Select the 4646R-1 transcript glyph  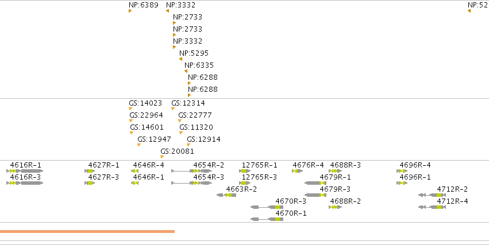(x=134, y=183)
